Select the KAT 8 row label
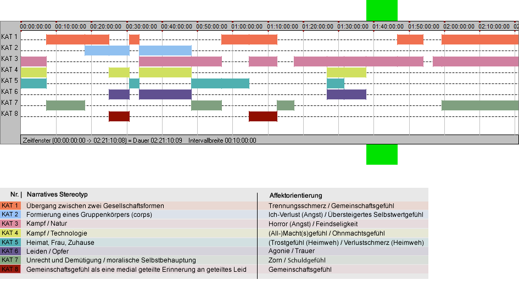This screenshot has width=519, height=291. [9, 114]
